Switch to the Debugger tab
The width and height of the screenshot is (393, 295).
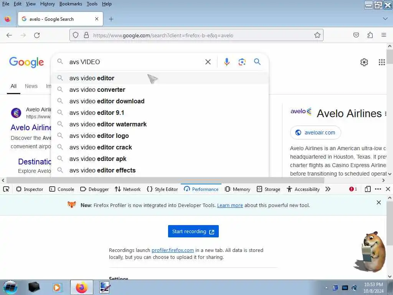pos(94,189)
